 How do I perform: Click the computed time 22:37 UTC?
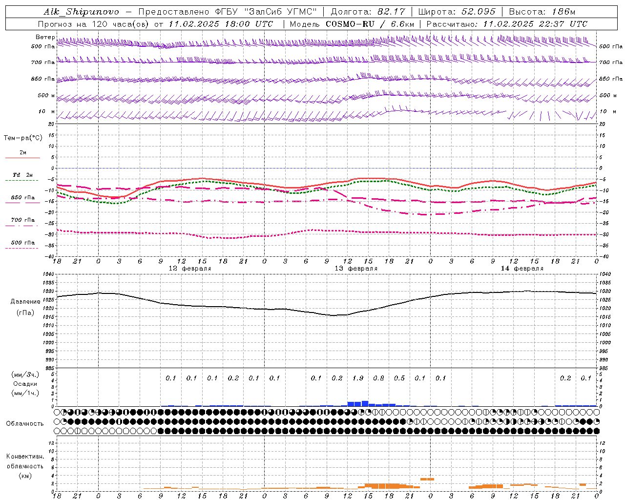[563, 24]
